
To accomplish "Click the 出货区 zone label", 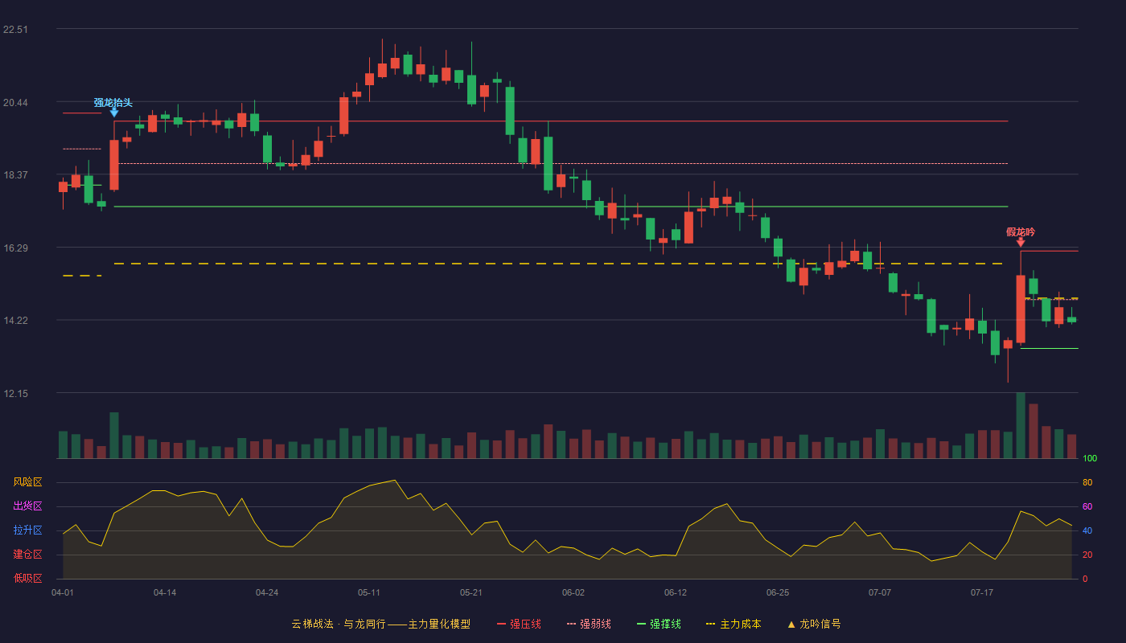I will [x=27, y=506].
